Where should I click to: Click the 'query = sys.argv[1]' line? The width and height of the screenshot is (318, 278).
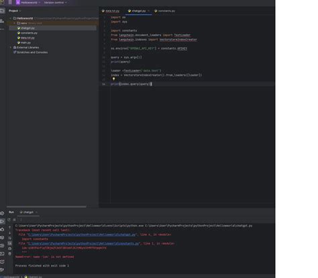click(126, 58)
